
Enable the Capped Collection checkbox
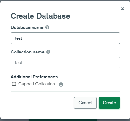(14, 84)
